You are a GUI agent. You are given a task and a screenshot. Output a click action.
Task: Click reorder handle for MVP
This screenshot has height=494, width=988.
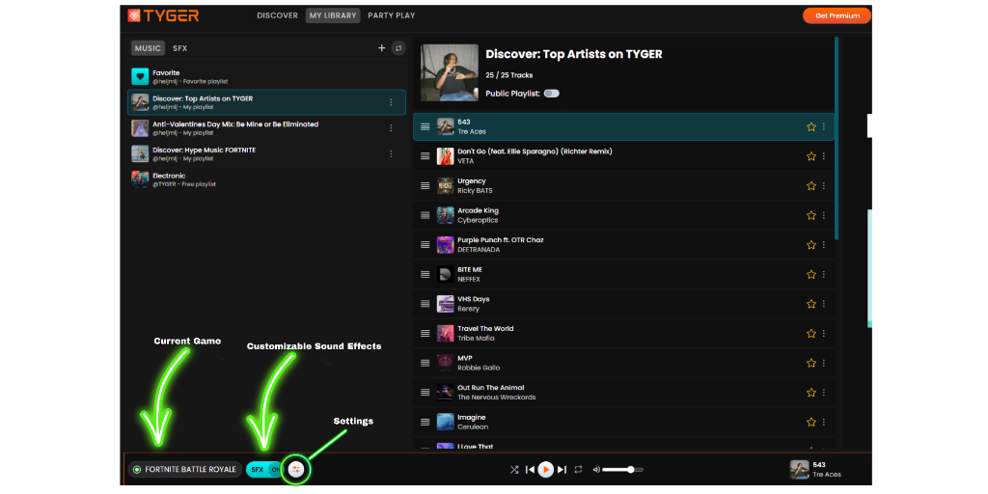[x=425, y=363]
